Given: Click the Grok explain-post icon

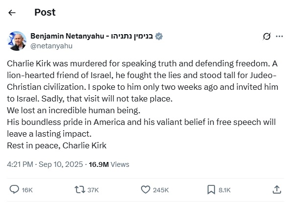Looking at the screenshot, I should pos(267,36).
